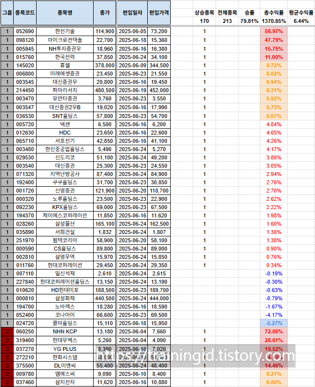Click the 한국전력 name cell
Viewport: 315px width, 387px height.
point(65,57)
